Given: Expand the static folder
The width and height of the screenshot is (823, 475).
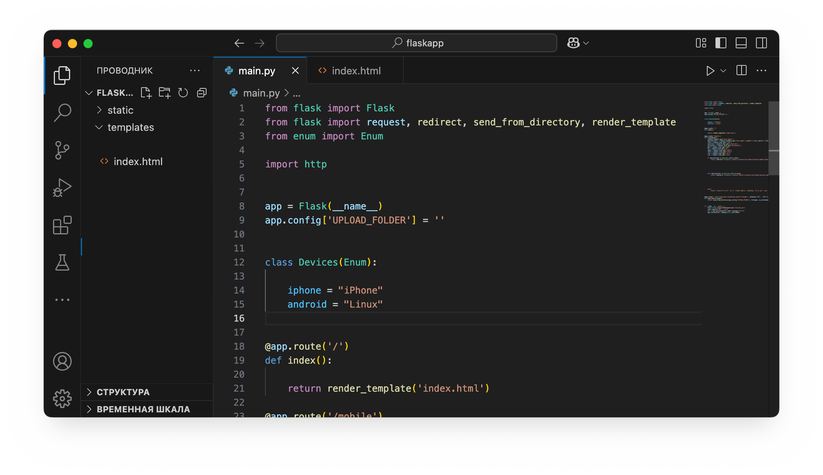Looking at the screenshot, I should pyautogui.click(x=120, y=110).
